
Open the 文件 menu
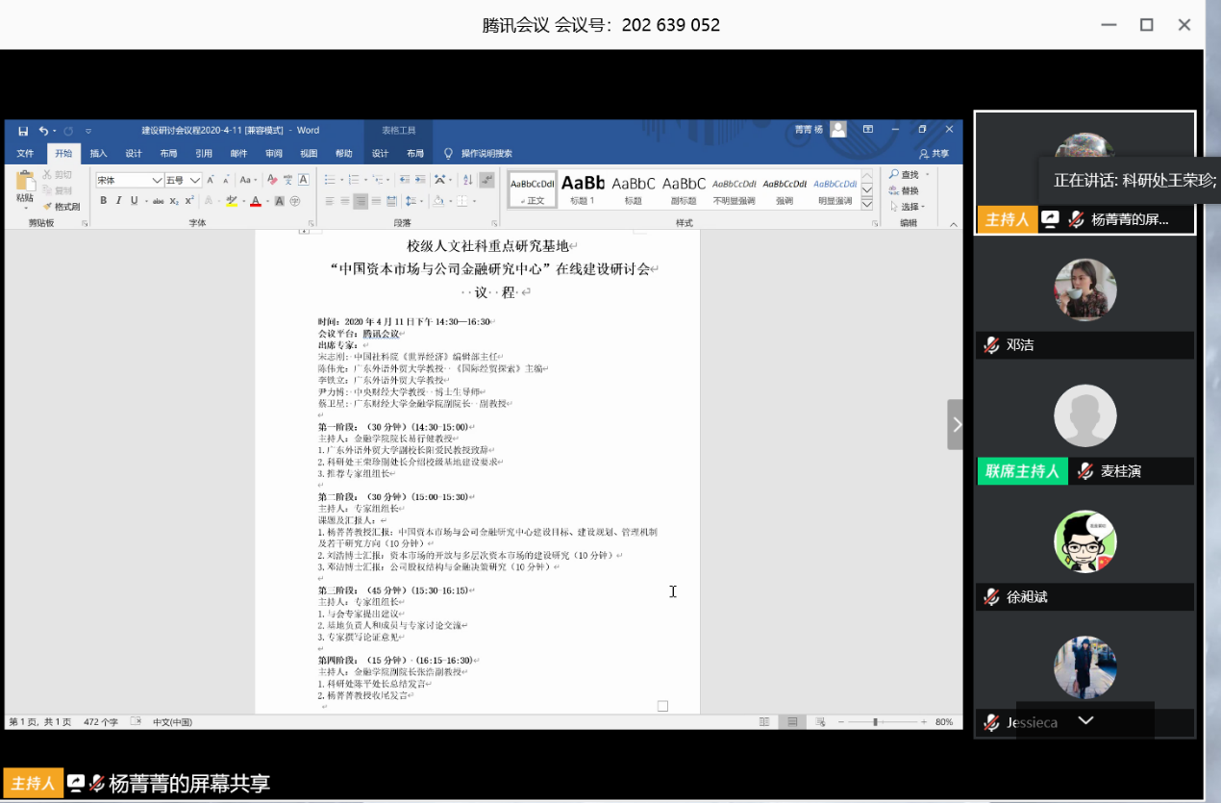pos(26,153)
